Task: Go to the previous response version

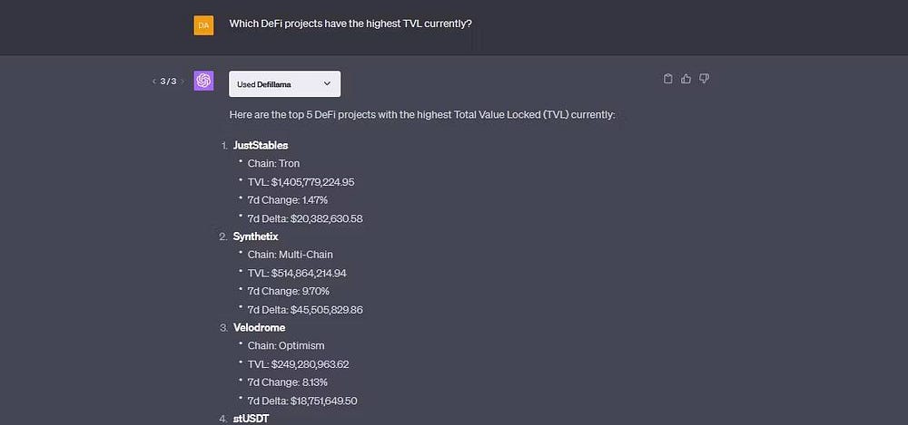Action: 154,82
